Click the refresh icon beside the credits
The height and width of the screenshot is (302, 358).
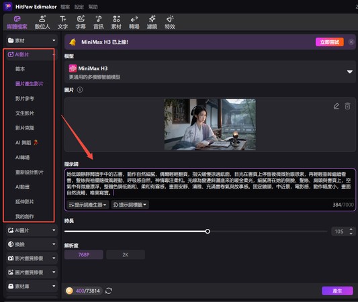(109, 291)
